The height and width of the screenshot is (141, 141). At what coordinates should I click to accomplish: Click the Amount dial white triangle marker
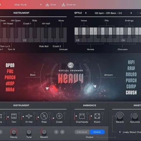pos(95,86)
